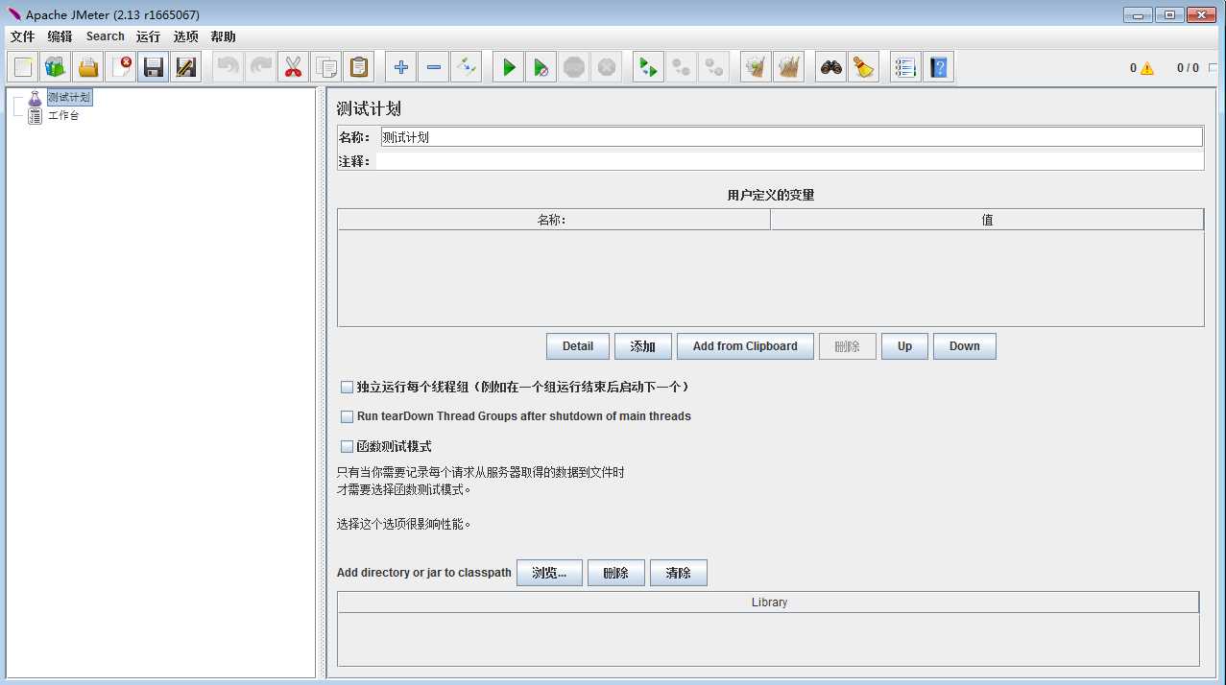Click the Detail button
This screenshot has height=685, width=1226.
coord(578,346)
